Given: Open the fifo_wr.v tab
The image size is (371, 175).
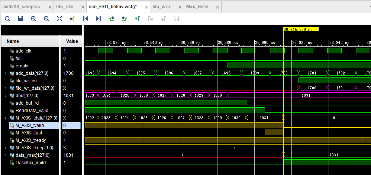Looking at the screenshot, I should click(x=161, y=7).
